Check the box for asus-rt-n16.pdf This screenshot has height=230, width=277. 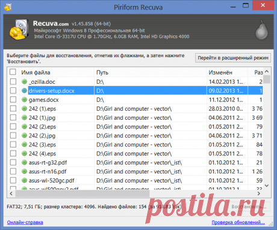(x=13, y=172)
